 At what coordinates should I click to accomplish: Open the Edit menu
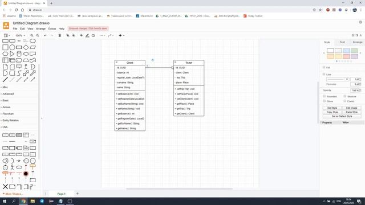pyautogui.click(x=22, y=28)
